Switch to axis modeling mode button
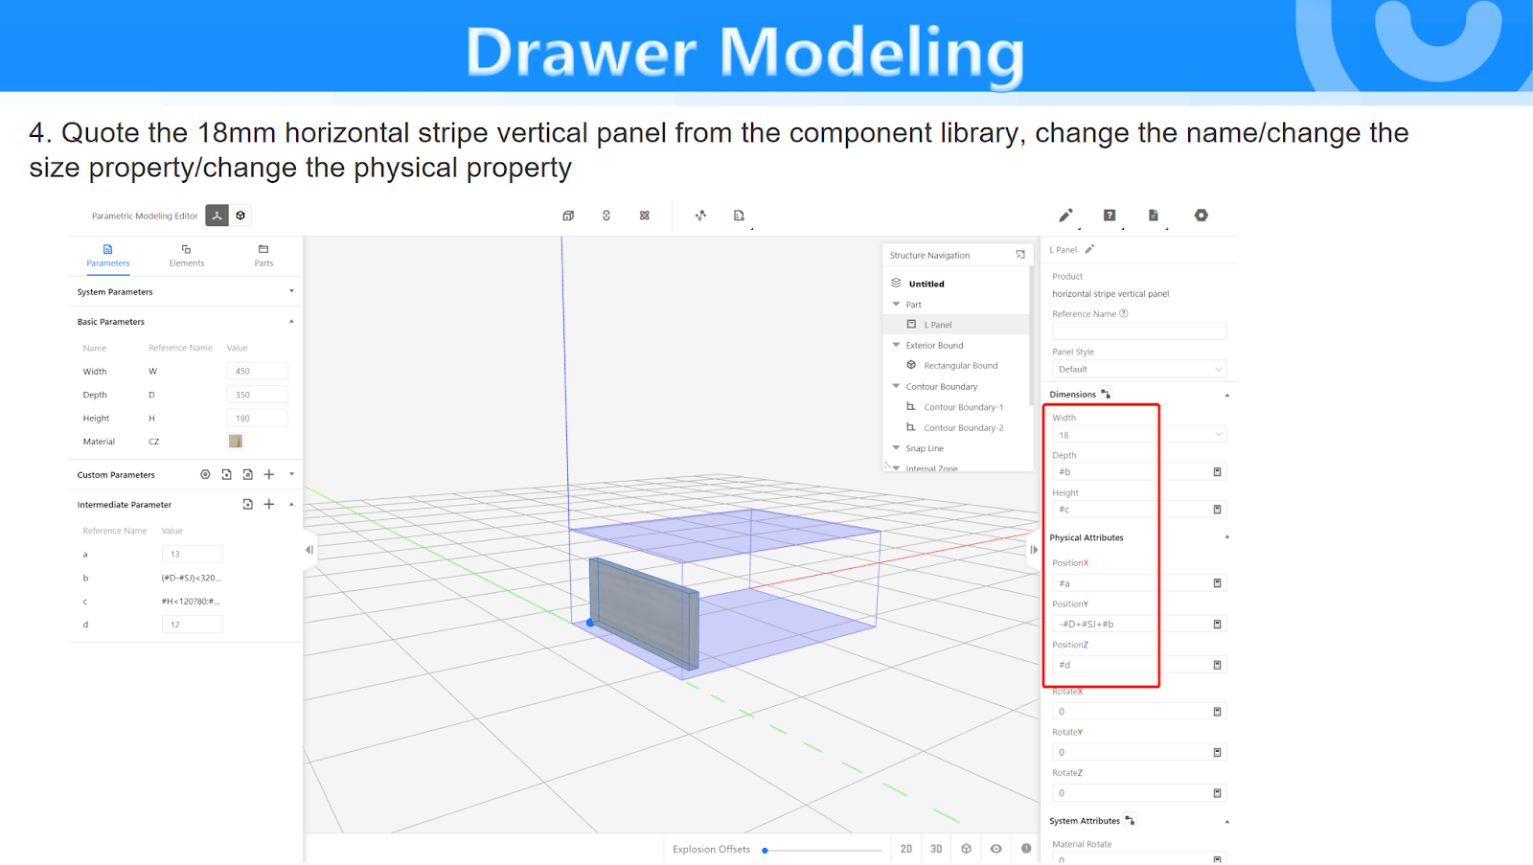The image size is (1533, 865). pyautogui.click(x=217, y=216)
